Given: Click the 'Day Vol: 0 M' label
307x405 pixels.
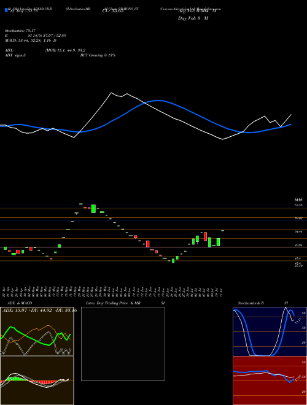Looking at the screenshot, I should click(x=193, y=18).
